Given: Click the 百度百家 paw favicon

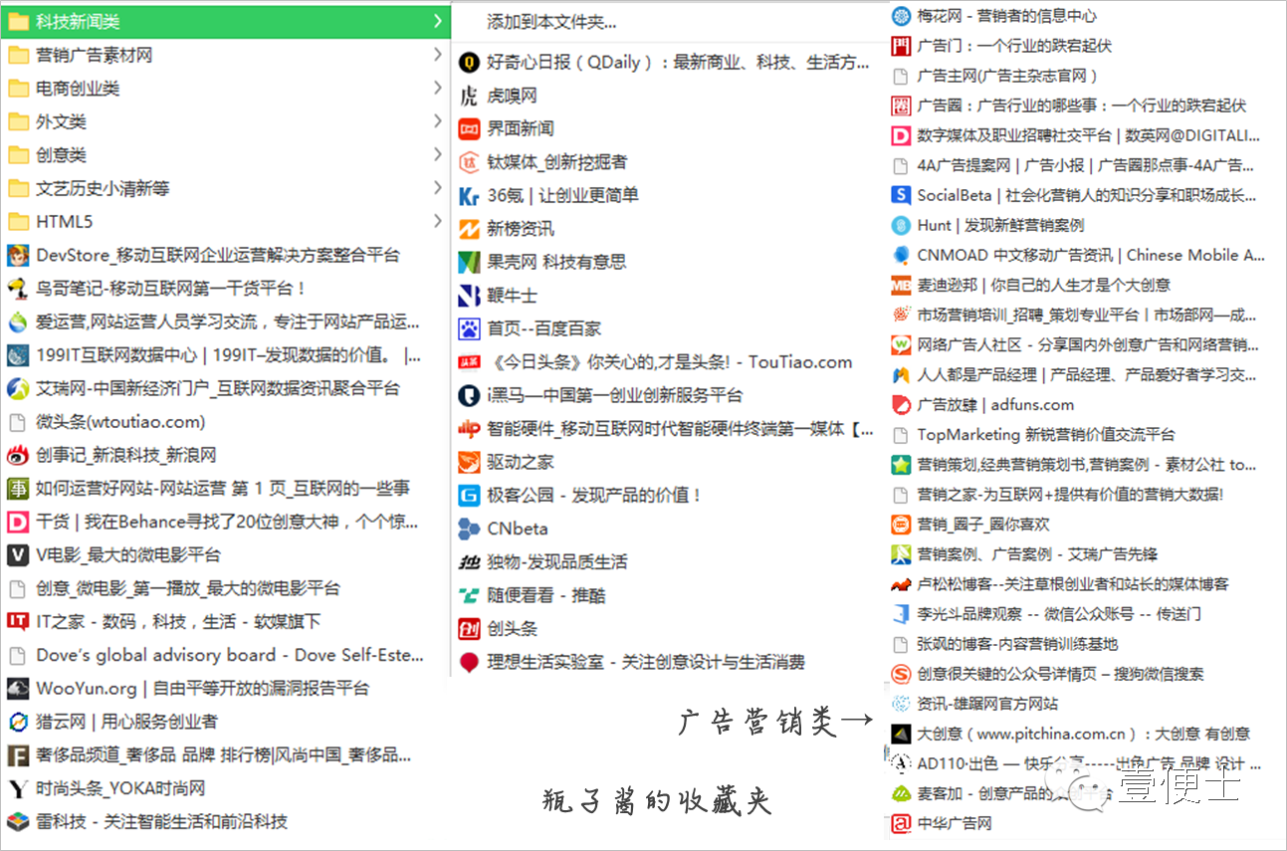Looking at the screenshot, I should [469, 328].
